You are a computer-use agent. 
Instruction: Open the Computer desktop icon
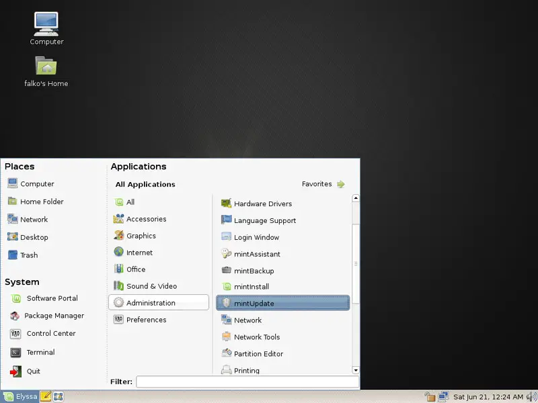click(46, 28)
